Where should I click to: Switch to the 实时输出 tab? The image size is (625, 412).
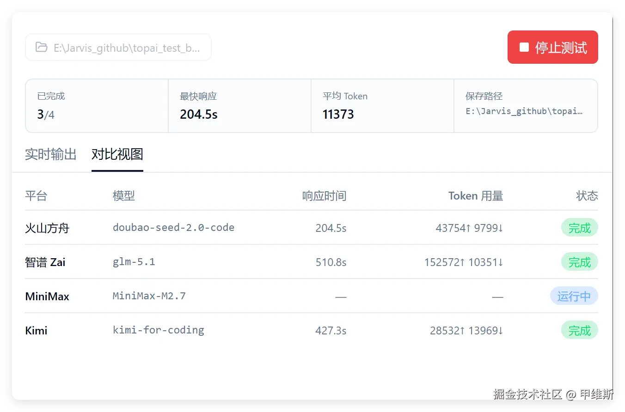[51, 154]
